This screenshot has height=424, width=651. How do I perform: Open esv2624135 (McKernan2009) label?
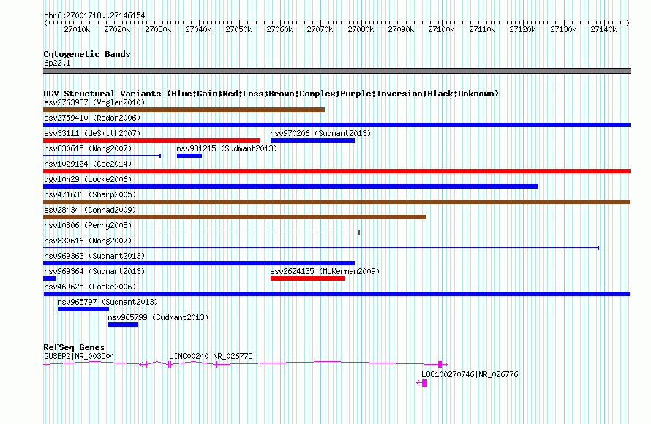325,271
